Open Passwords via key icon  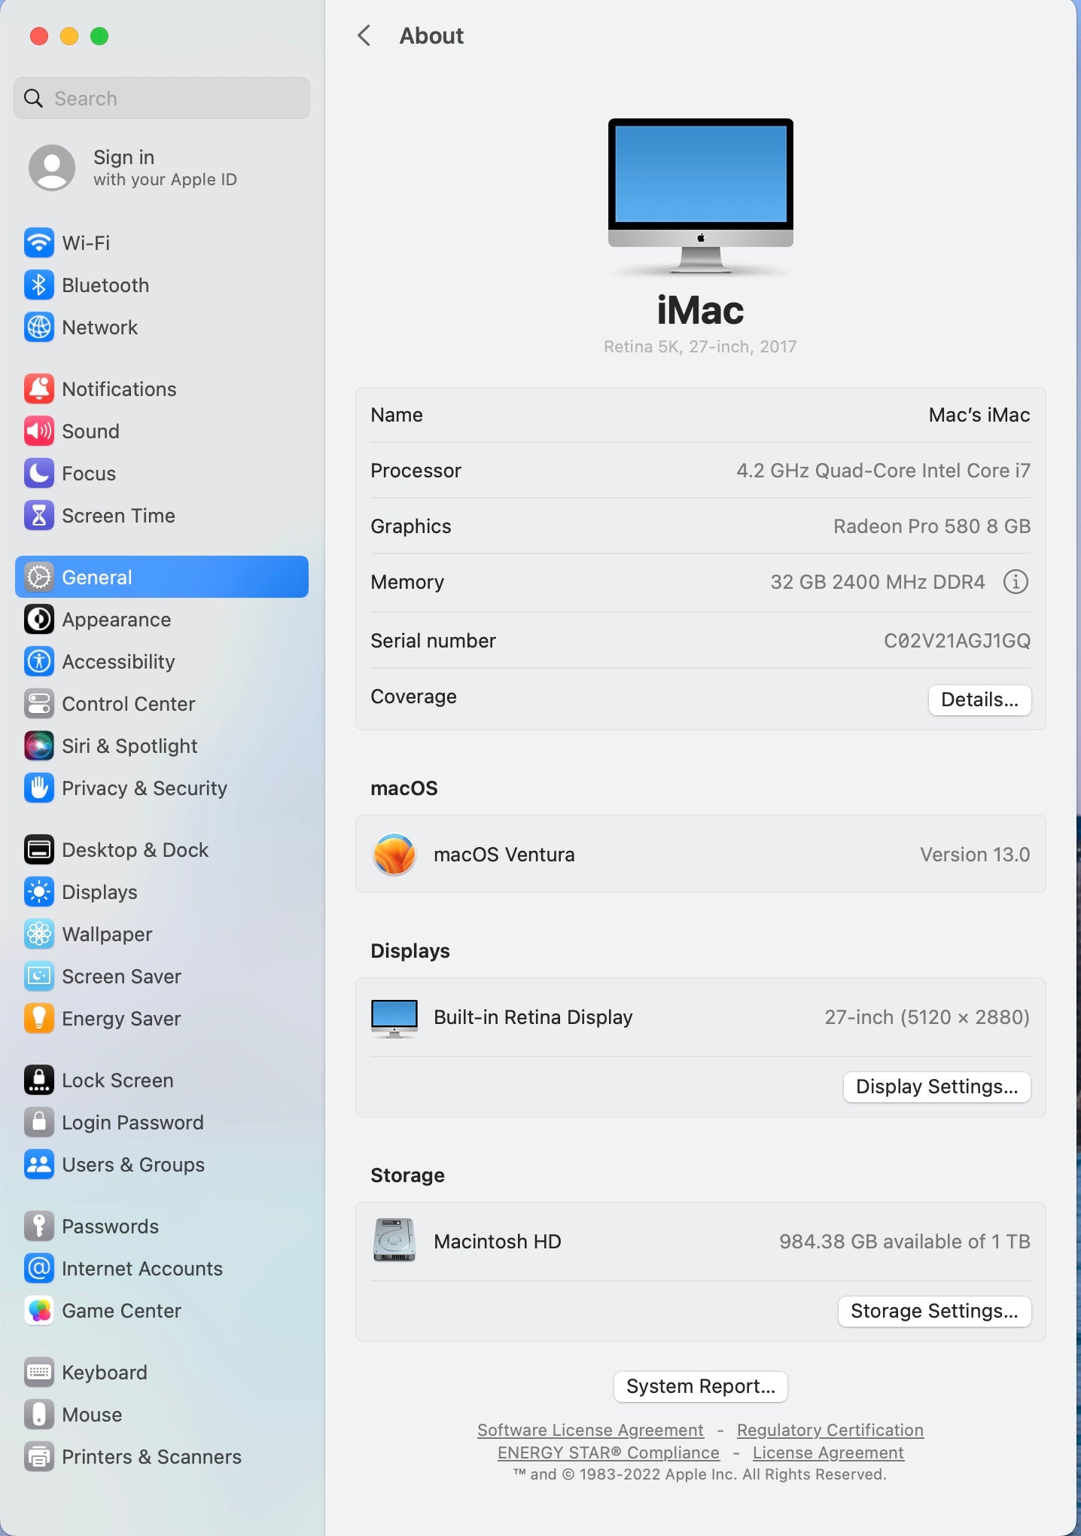(x=38, y=1226)
